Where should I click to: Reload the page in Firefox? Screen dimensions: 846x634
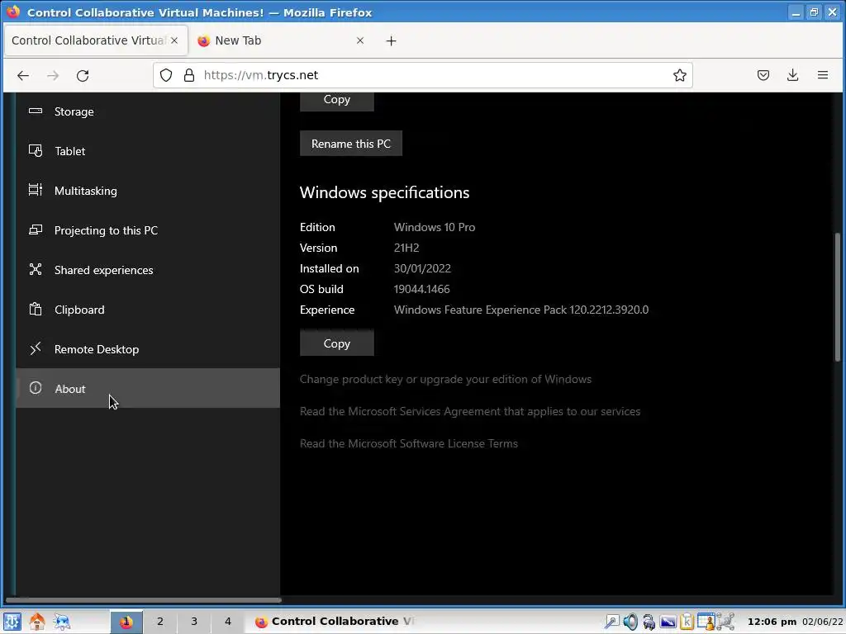pyautogui.click(x=83, y=75)
